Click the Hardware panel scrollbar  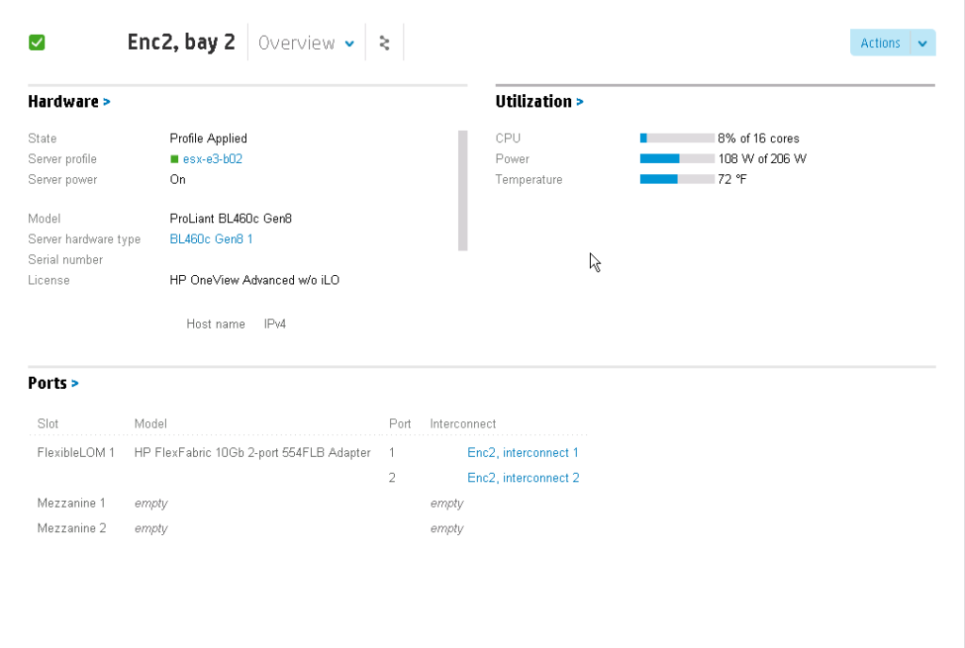tap(463, 190)
